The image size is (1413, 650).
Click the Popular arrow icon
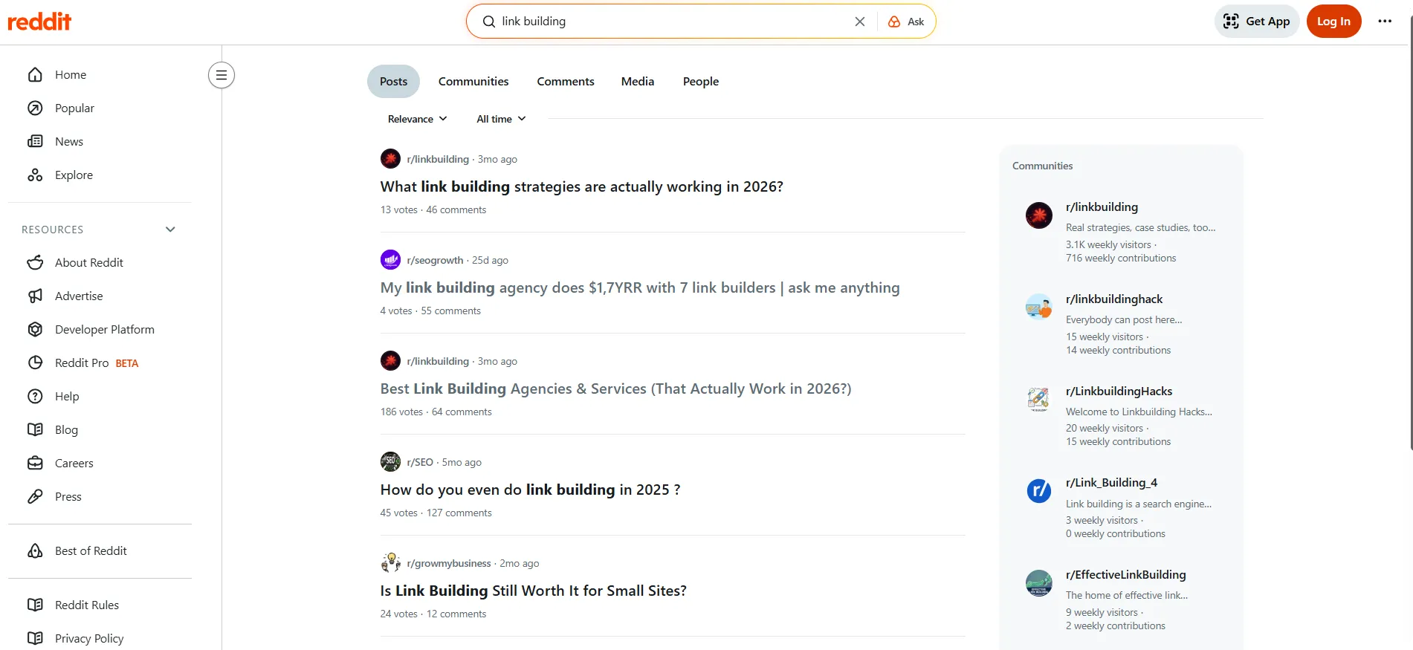tap(35, 108)
